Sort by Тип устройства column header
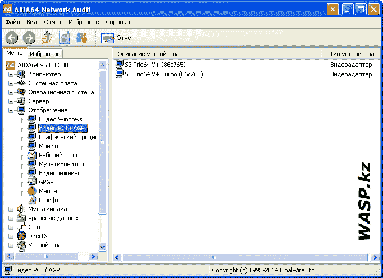This screenshot has height=278, width=383. (351, 54)
